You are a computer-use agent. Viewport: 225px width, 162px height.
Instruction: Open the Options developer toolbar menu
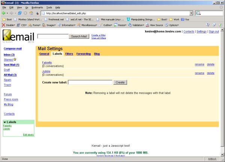click(x=172, y=25)
